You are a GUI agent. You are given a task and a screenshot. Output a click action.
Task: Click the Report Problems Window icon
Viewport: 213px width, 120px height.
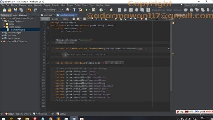[x=7, y=114]
